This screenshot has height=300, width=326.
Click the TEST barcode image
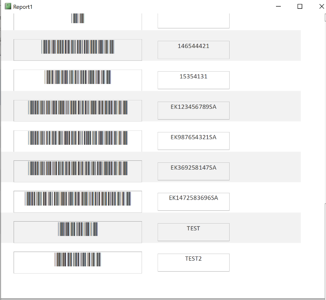click(78, 229)
